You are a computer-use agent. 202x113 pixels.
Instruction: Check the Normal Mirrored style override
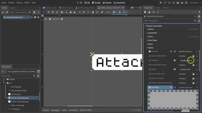click(x=150, y=56)
